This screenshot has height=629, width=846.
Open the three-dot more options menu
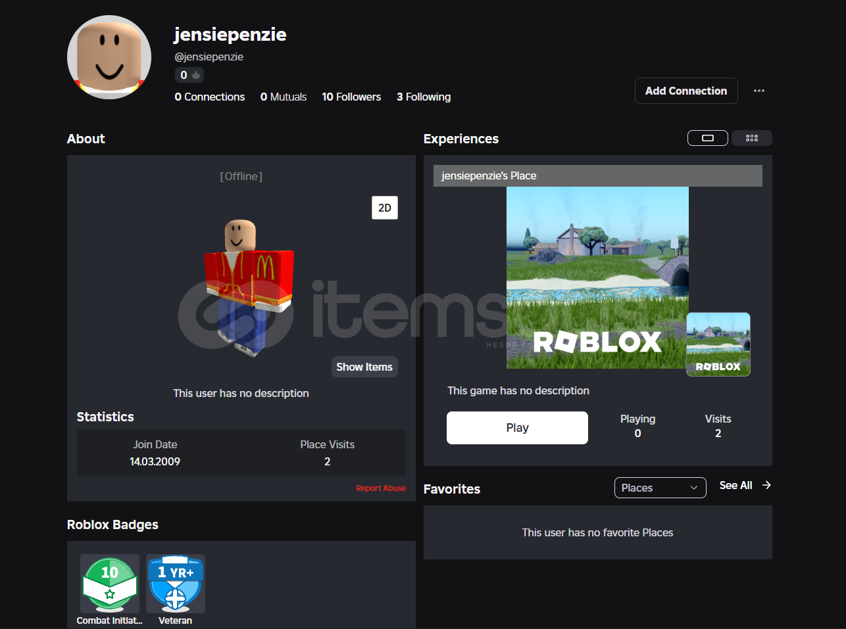click(759, 91)
